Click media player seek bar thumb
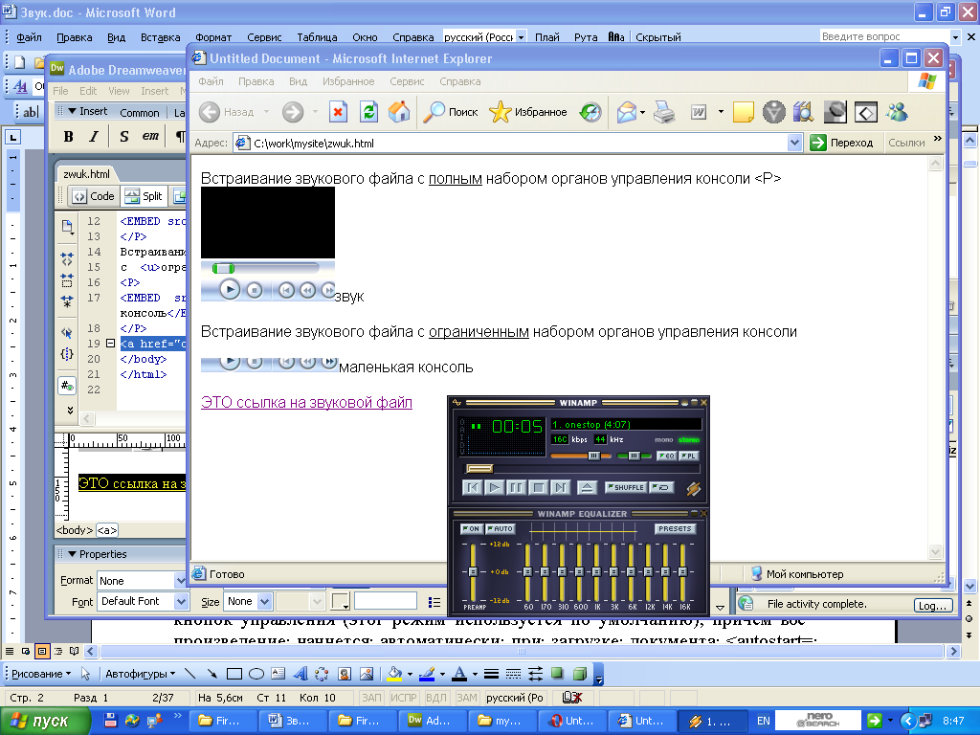Viewport: 980px width, 735px height. pos(223,269)
